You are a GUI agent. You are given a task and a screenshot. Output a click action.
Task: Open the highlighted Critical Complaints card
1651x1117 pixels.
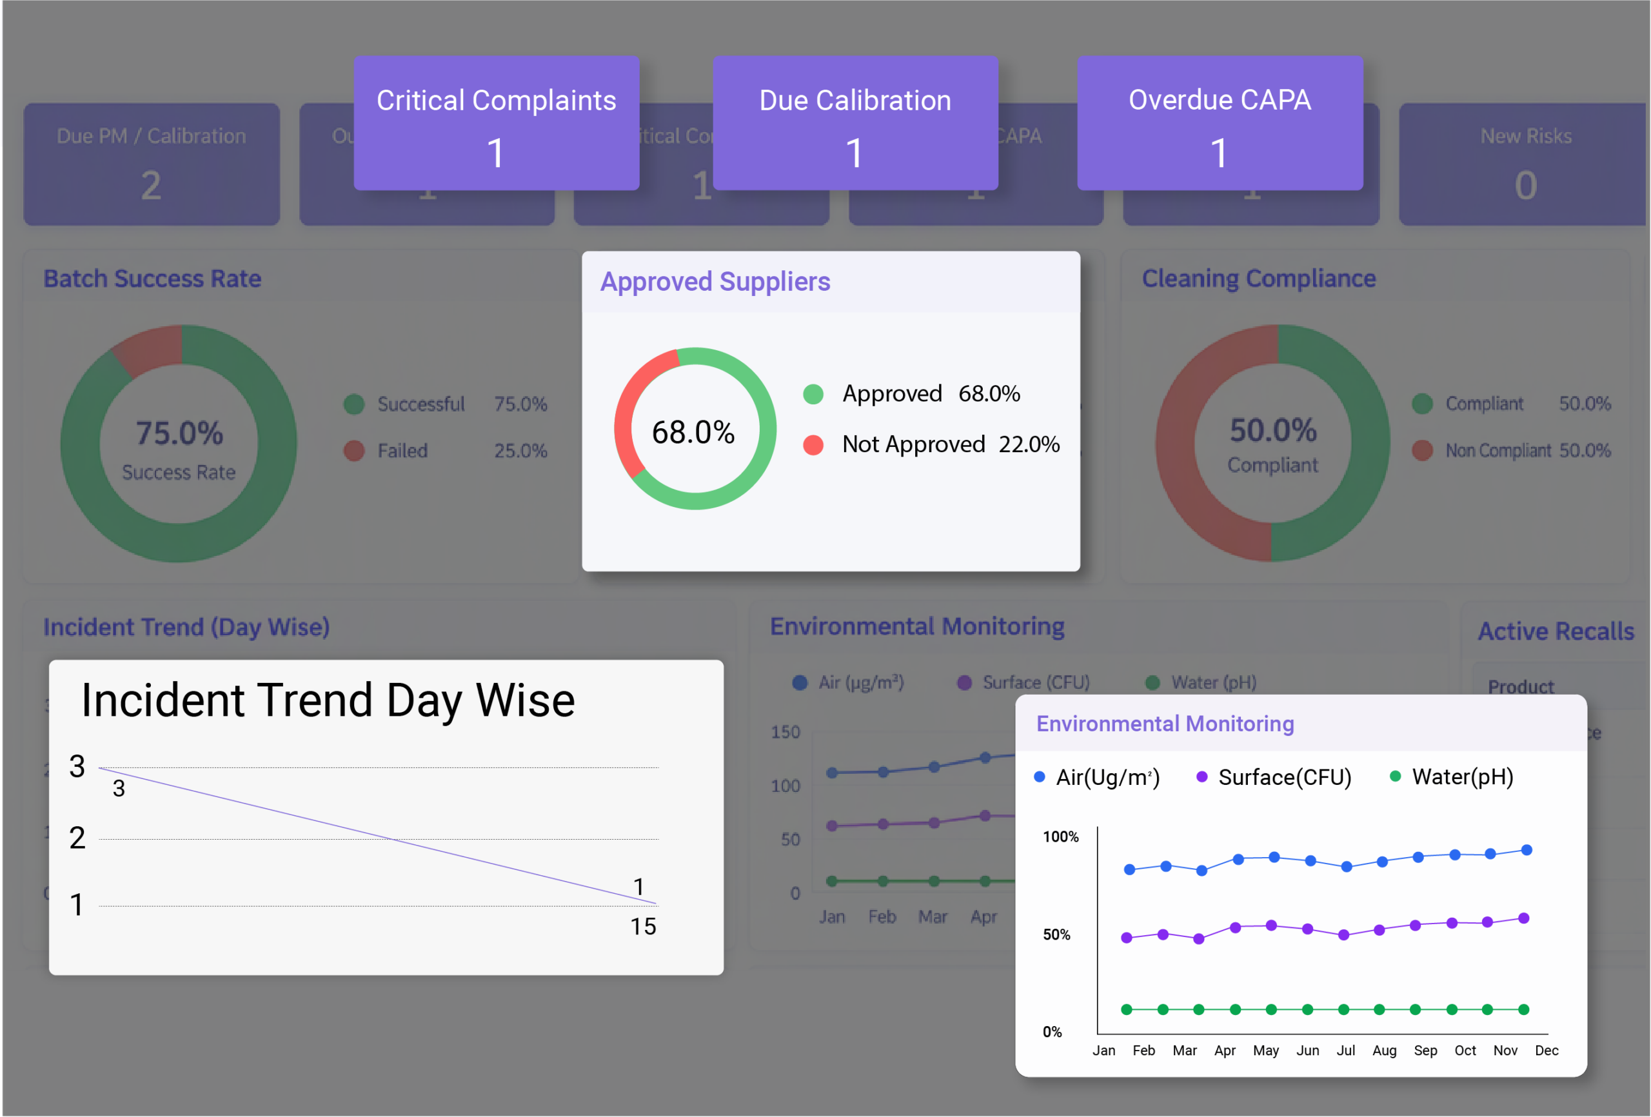click(496, 123)
